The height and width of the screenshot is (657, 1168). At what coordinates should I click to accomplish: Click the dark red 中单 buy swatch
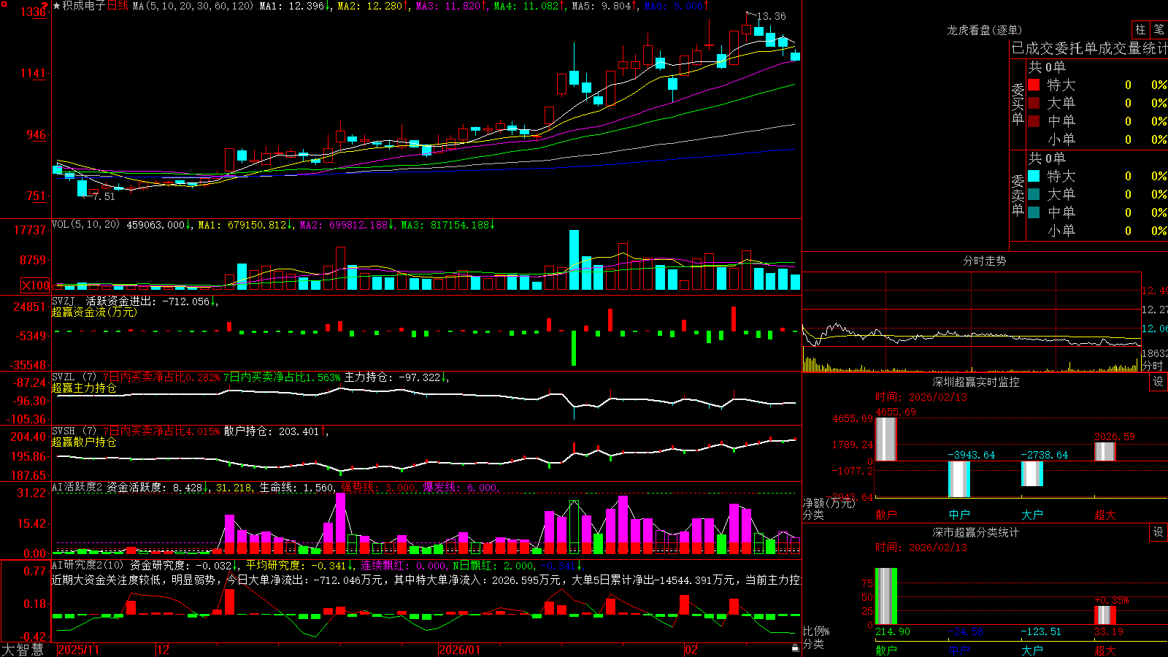(1034, 121)
